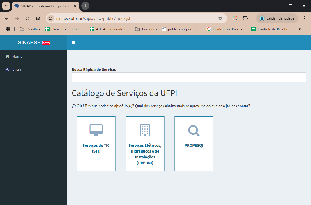
Task: Click the browser forward arrow
Action: (17, 18)
